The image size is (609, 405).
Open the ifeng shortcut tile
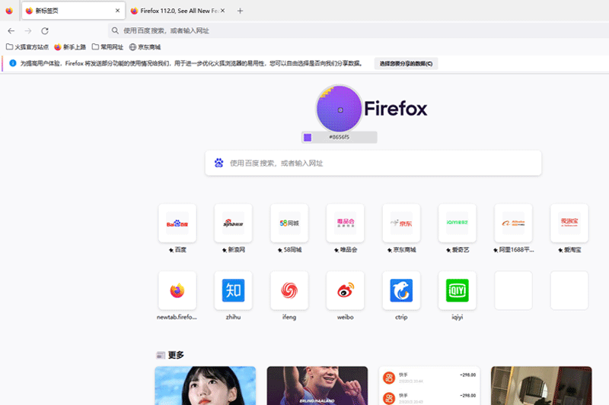click(x=289, y=290)
